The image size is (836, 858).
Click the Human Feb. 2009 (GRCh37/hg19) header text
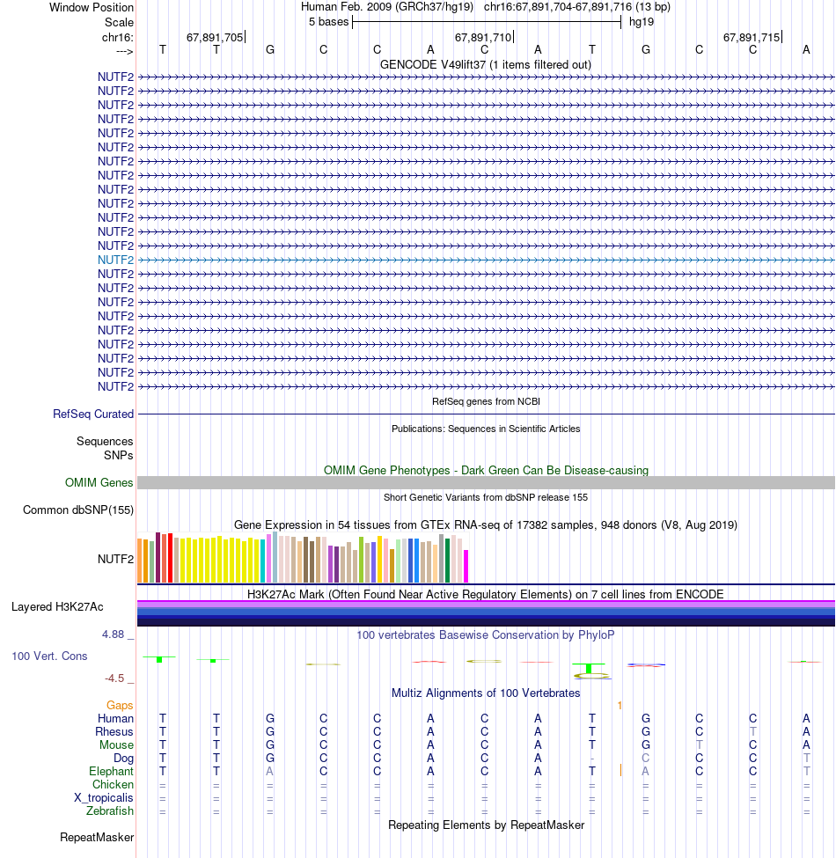tap(388, 7)
